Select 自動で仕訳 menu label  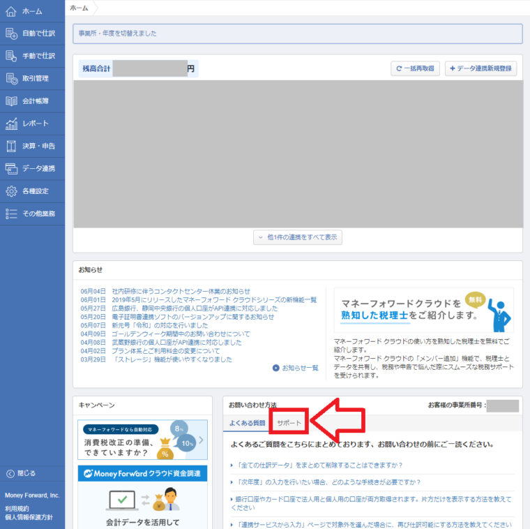pos(38,33)
